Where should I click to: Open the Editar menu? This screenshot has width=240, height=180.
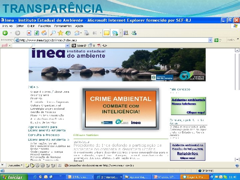(x=20, y=26)
